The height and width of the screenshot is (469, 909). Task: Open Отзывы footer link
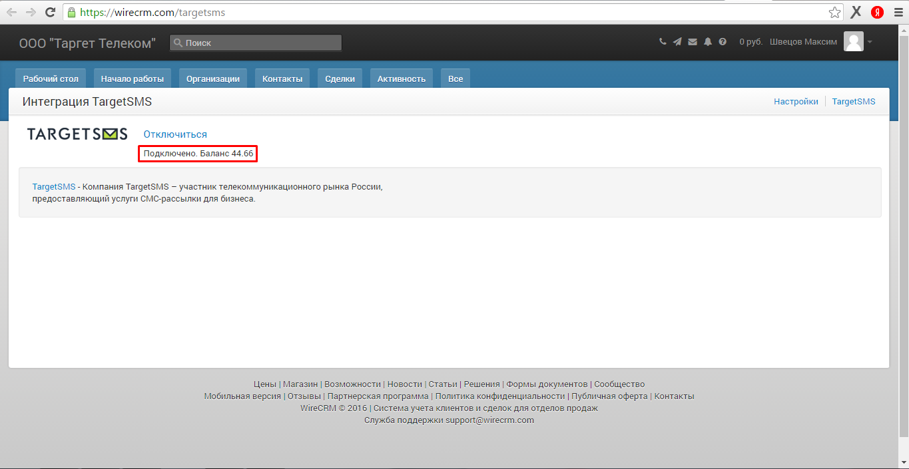(304, 396)
